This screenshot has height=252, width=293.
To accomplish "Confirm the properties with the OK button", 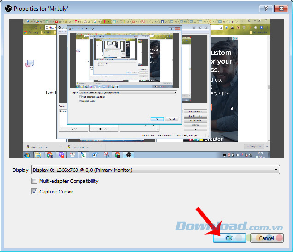I will point(229,238).
